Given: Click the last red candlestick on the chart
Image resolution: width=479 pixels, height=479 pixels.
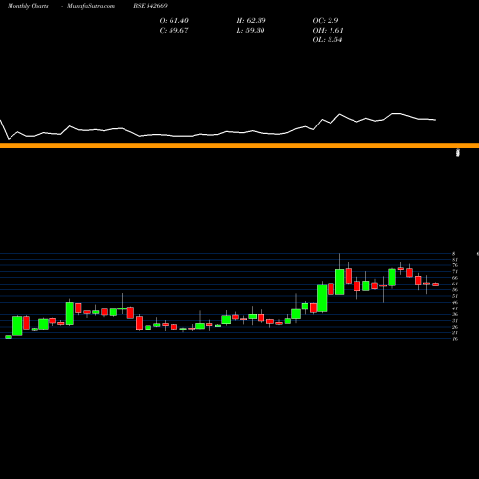Looking at the screenshot, I should pos(436,285).
